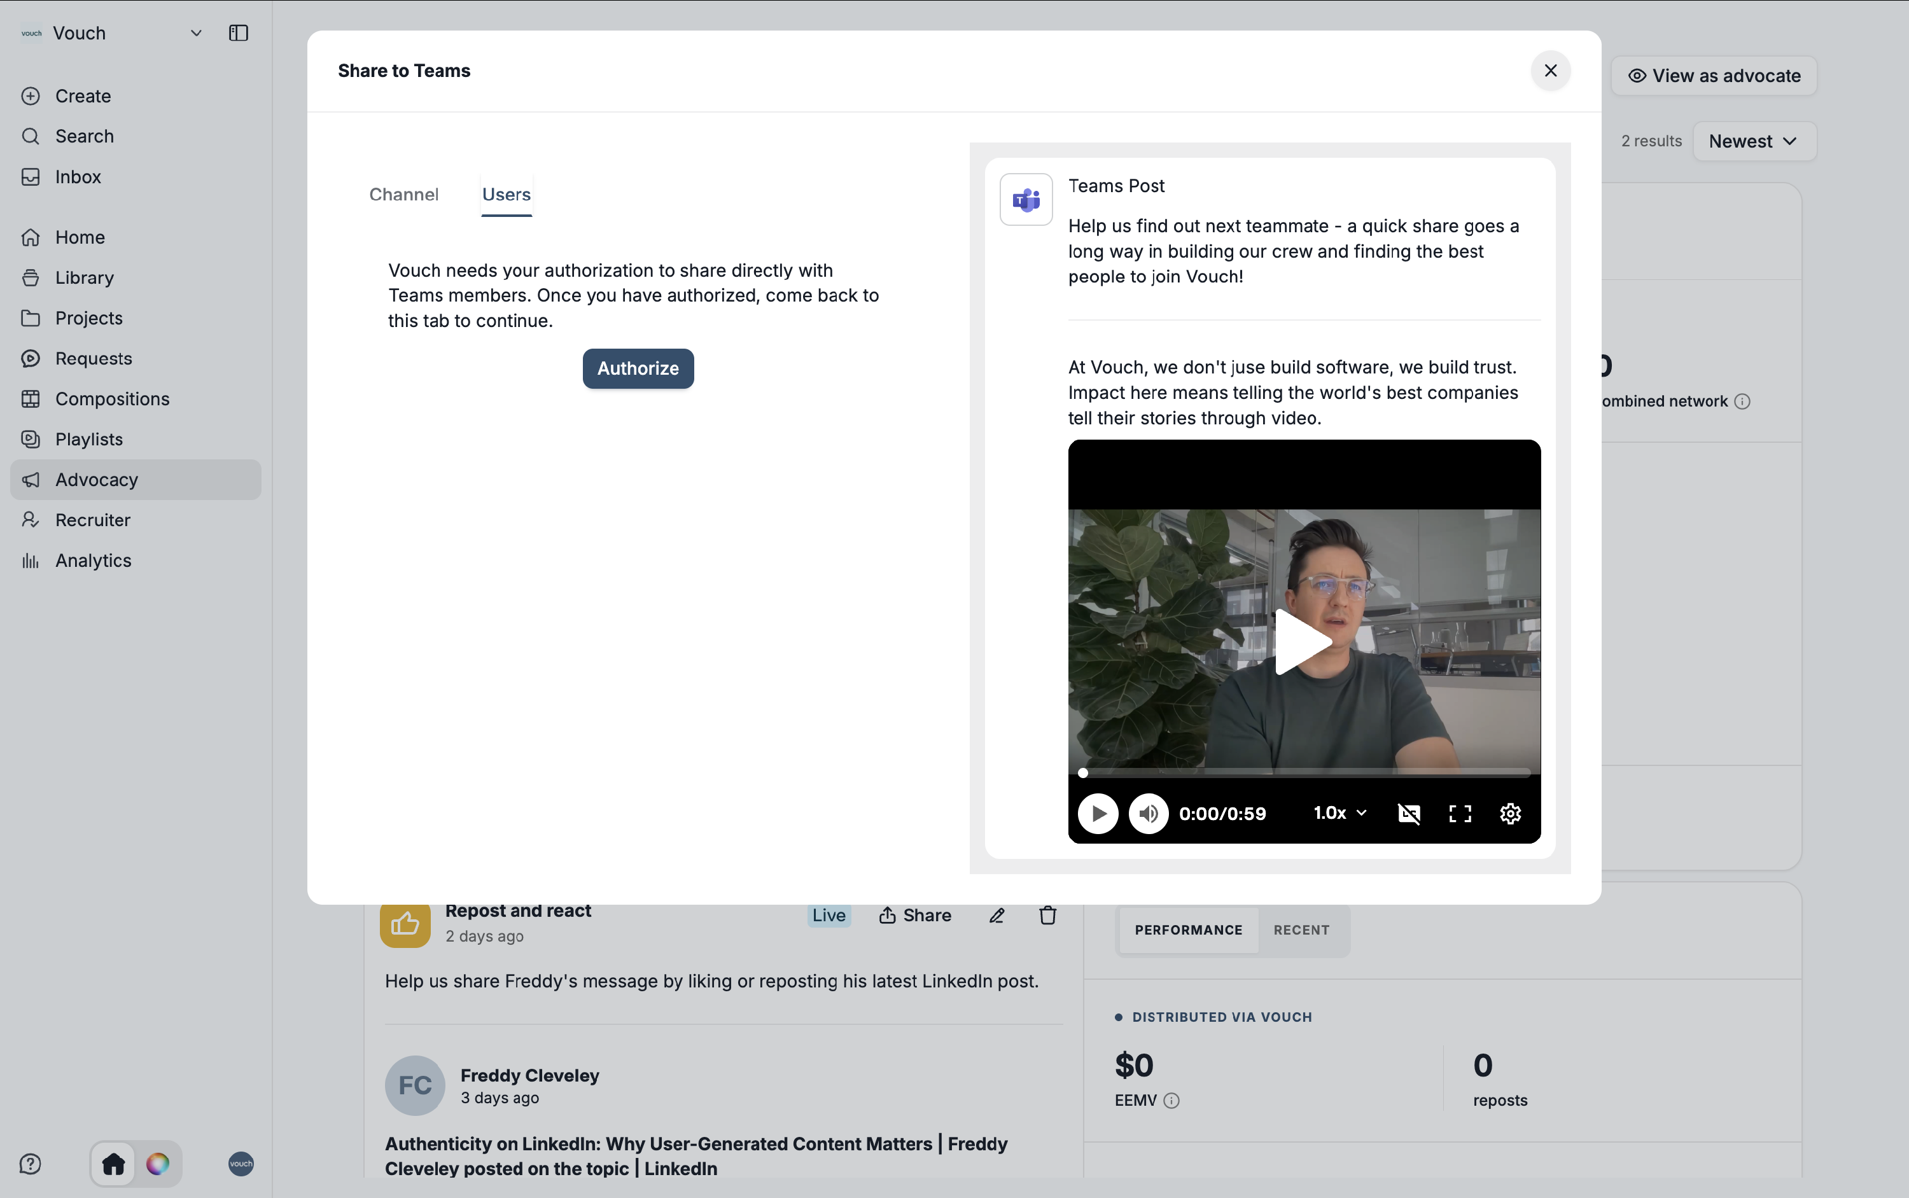Open Projects in the sidebar

pyautogui.click(x=136, y=317)
